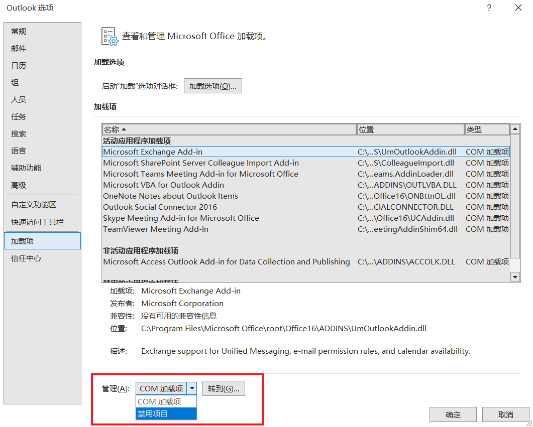Viewport: 533px width, 427px height.
Task: Cancel the dialog with 取消
Action: pos(505,414)
